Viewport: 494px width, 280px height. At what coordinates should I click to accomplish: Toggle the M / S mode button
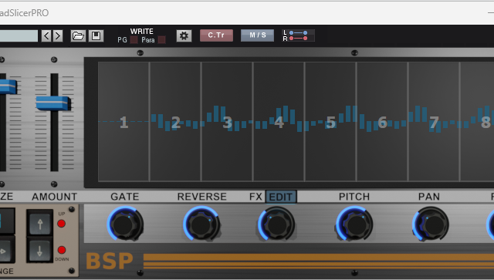click(257, 35)
